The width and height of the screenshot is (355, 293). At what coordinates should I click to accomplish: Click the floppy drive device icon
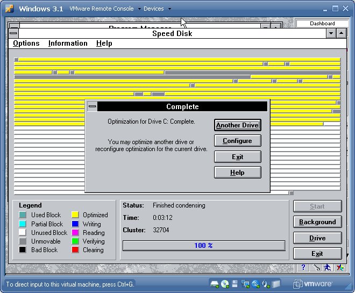point(235,284)
